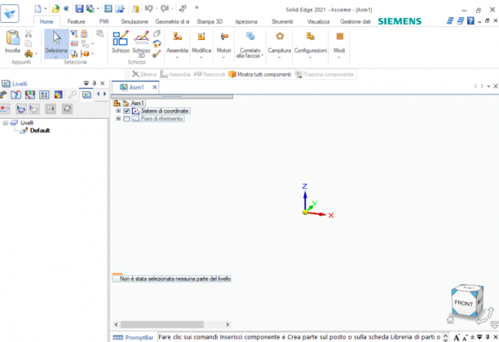Click the open file folder icon
This screenshot has height=342, width=499.
[55, 9]
